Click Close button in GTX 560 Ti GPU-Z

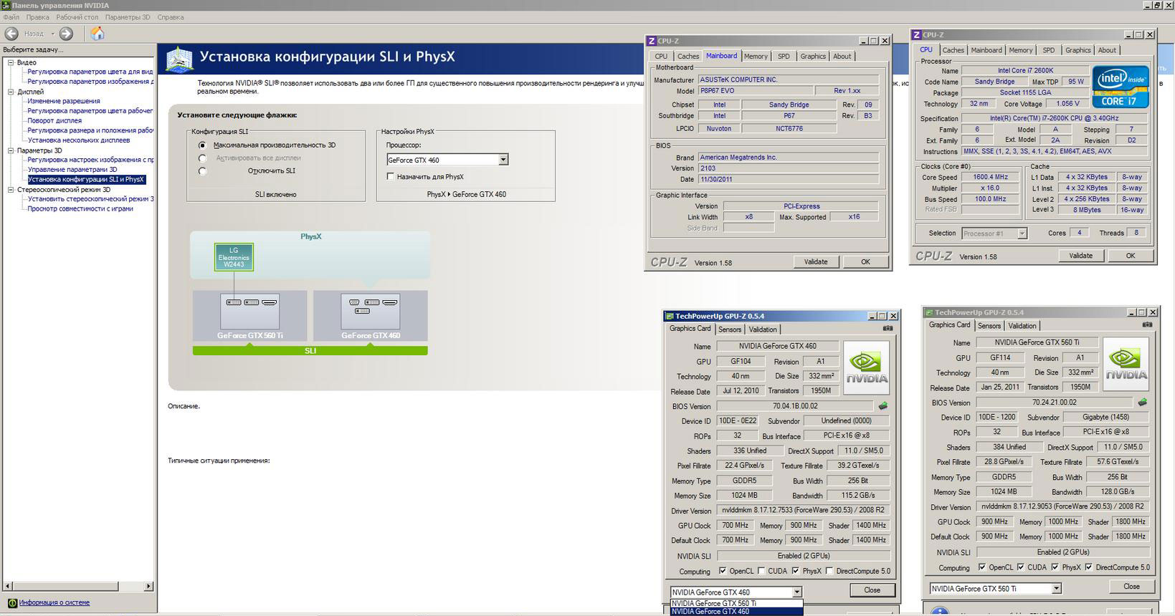click(1132, 587)
